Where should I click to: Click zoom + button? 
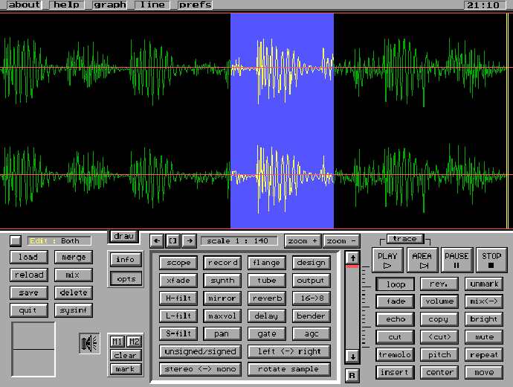pos(303,241)
